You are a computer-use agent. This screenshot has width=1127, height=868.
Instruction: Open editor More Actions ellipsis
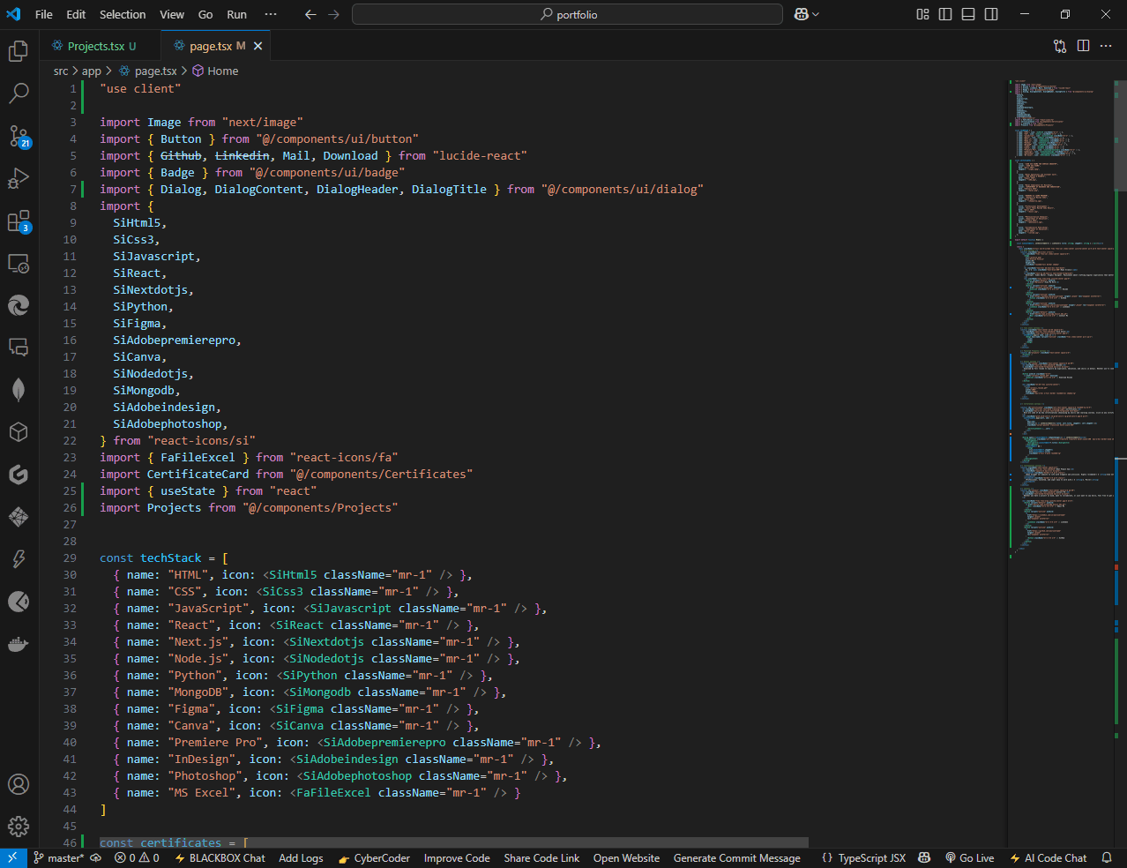[1108, 46]
